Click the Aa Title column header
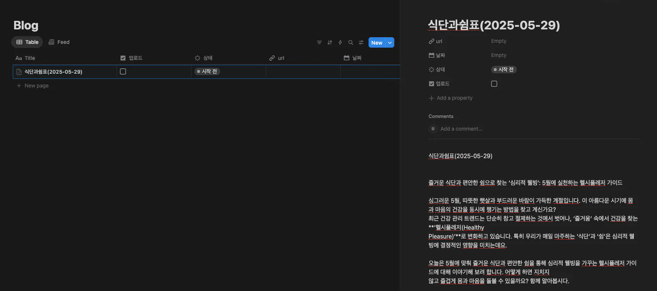This screenshot has width=657, height=291. pyautogui.click(x=25, y=58)
